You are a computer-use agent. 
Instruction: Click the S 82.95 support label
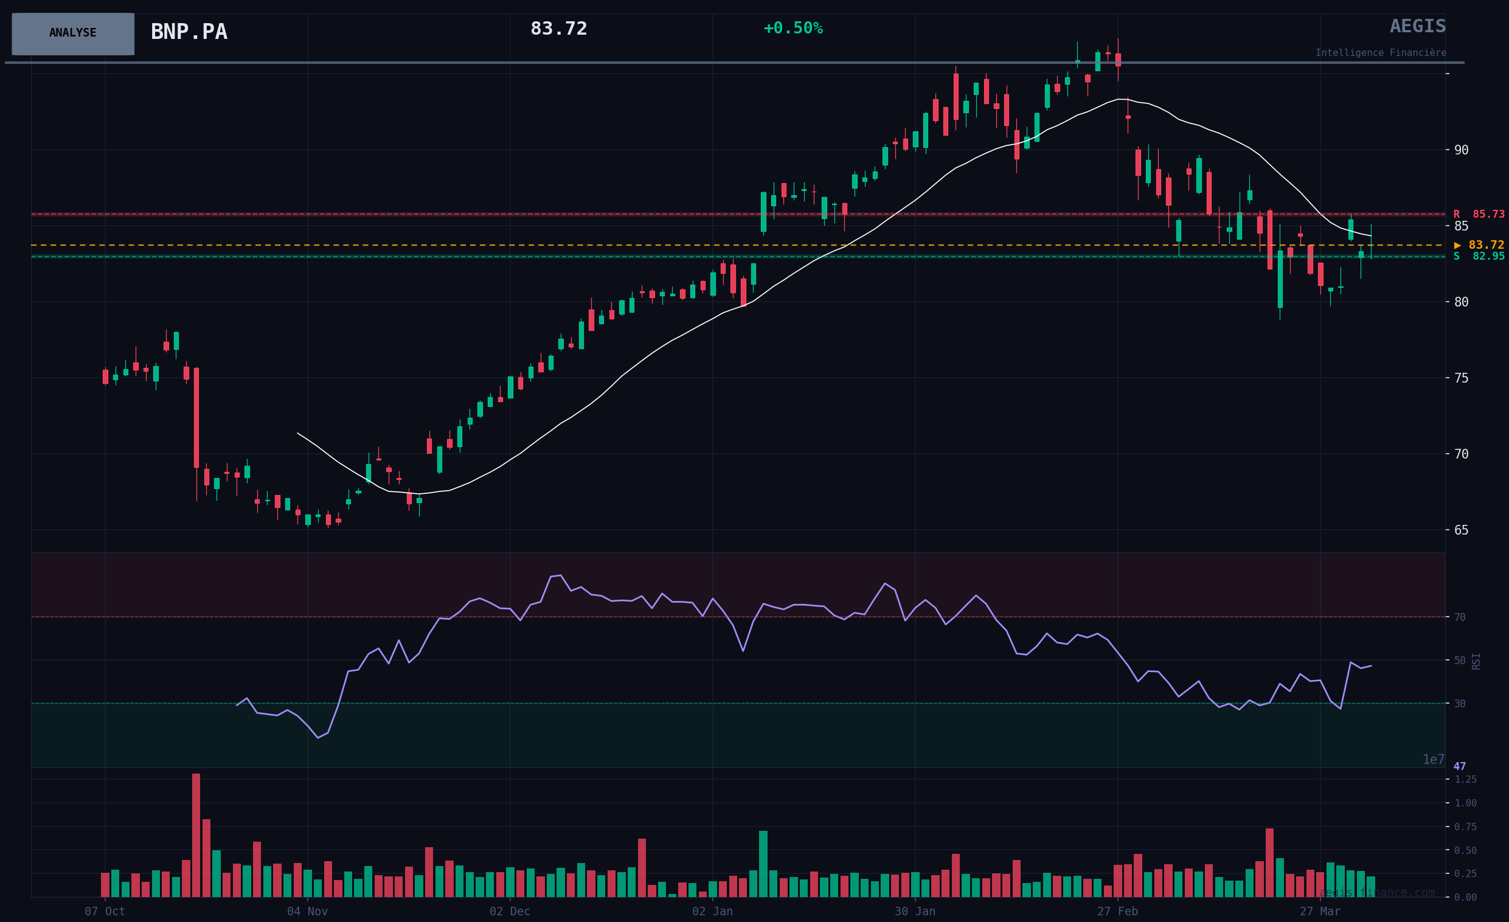pos(1479,257)
